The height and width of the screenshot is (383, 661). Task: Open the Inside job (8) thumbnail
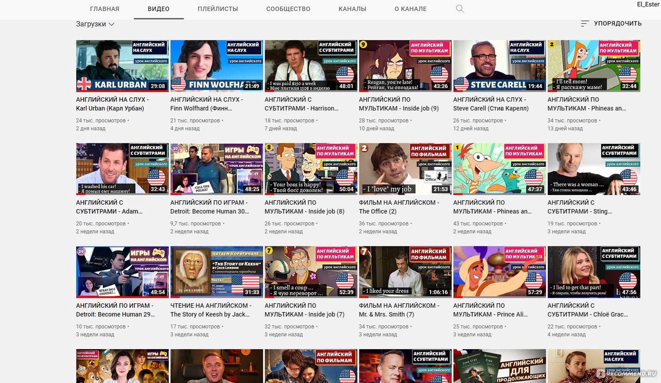pos(311,169)
